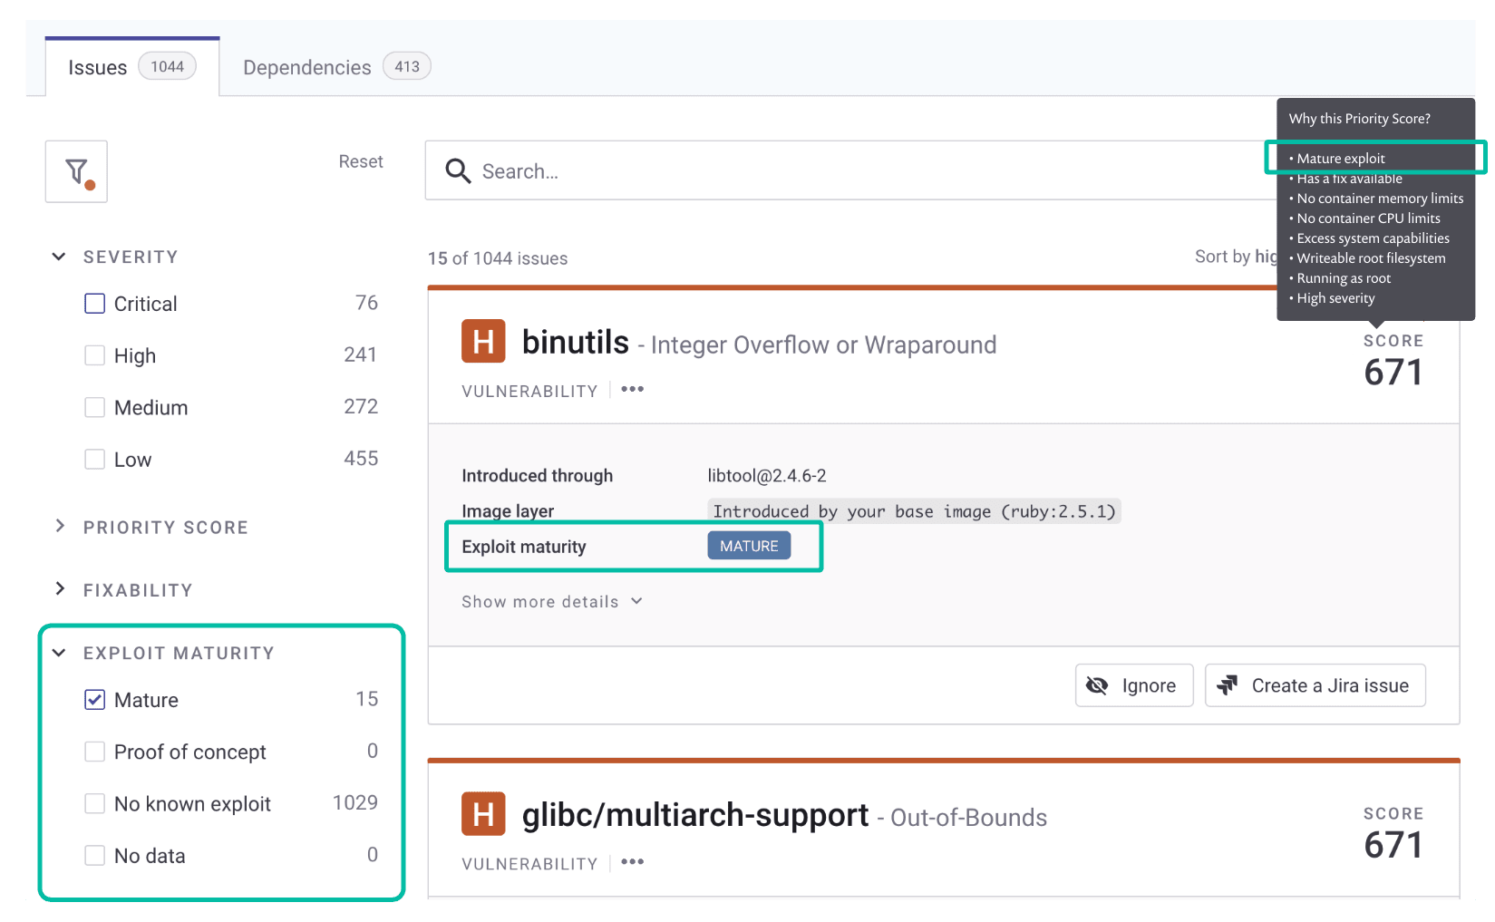Image resolution: width=1495 pixels, height=922 pixels.
Task: Click the crossed-eye Ignore icon
Action: click(1097, 685)
